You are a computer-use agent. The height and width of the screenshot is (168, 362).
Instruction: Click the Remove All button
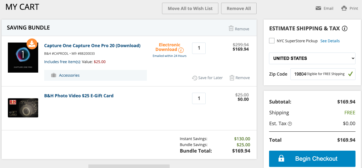coord(239,8)
